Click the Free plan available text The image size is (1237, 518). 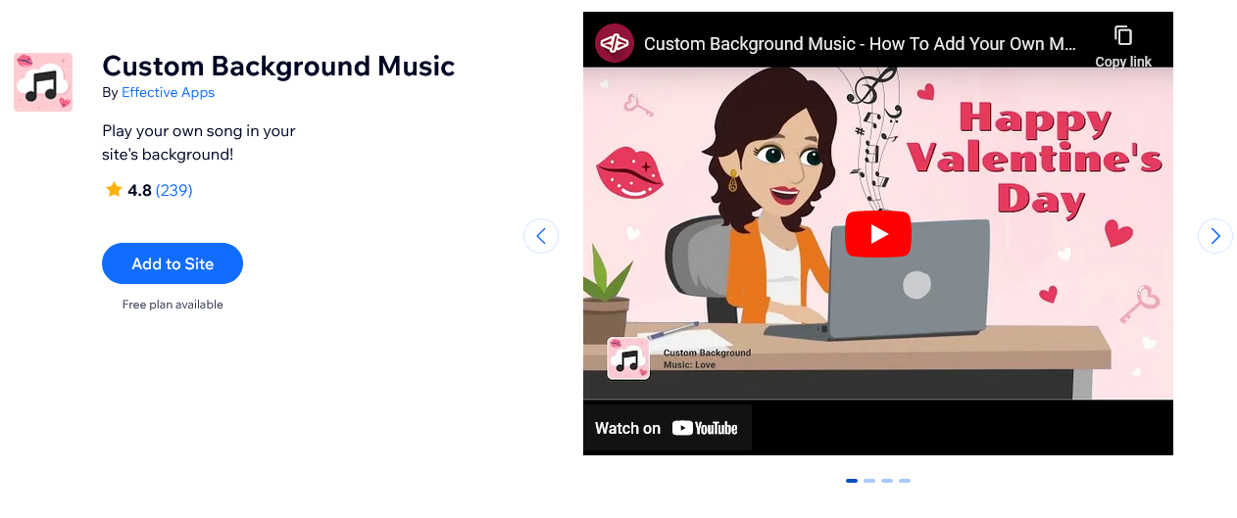click(x=173, y=305)
